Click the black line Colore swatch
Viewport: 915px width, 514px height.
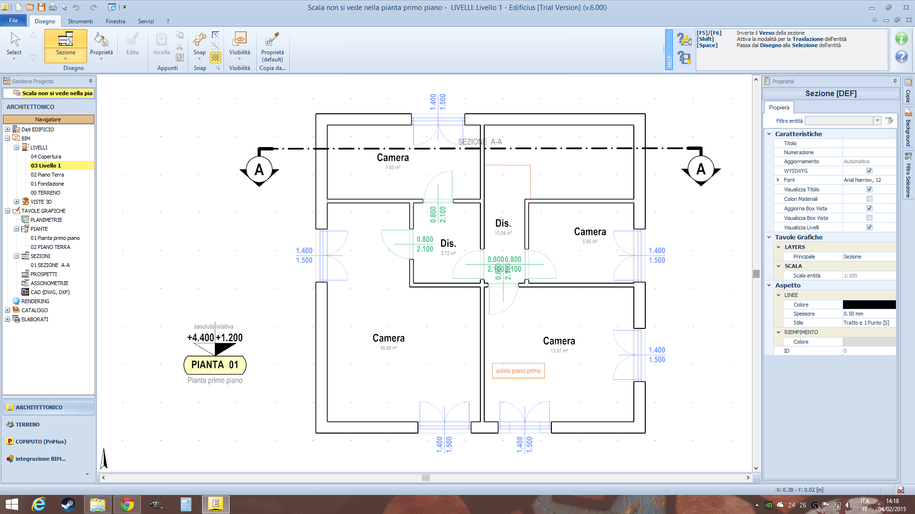click(x=869, y=305)
